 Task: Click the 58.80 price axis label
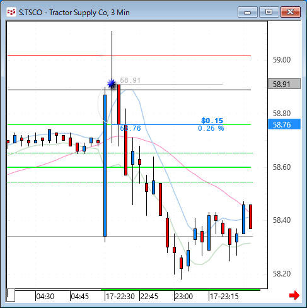[x=282, y=114]
